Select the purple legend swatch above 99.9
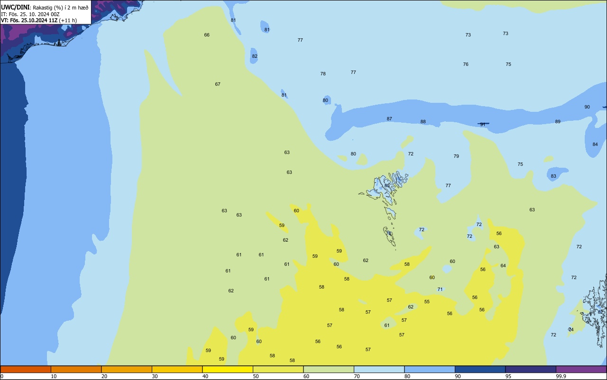 (581, 369)
